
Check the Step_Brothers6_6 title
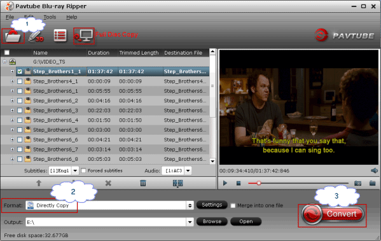20,139
